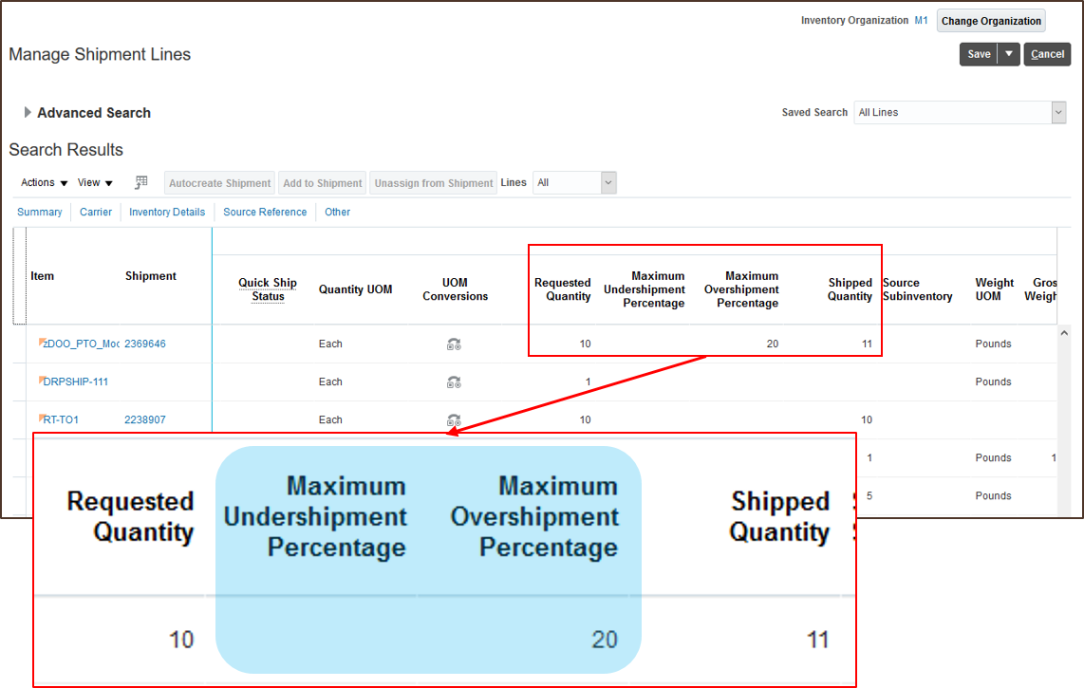Screen dimensions: 1084x688
Task: Click the flag icon beside DRPSHIP-111
Action: pos(42,380)
